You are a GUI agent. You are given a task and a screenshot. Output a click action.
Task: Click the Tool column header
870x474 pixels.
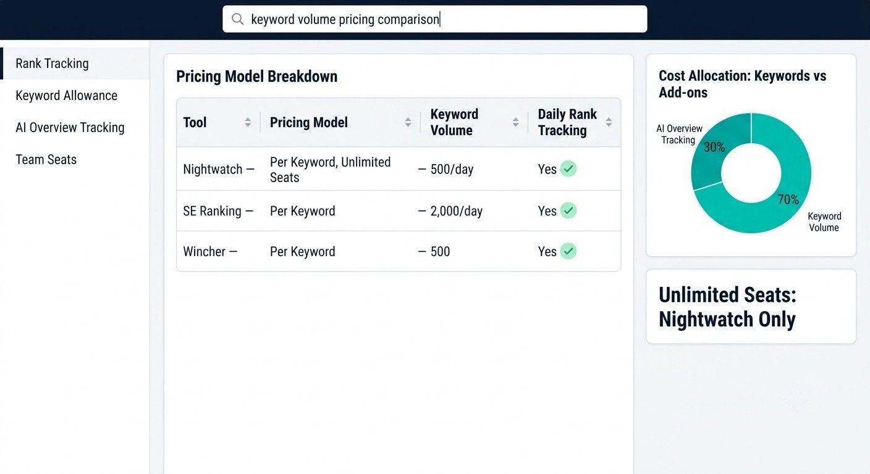coord(219,122)
